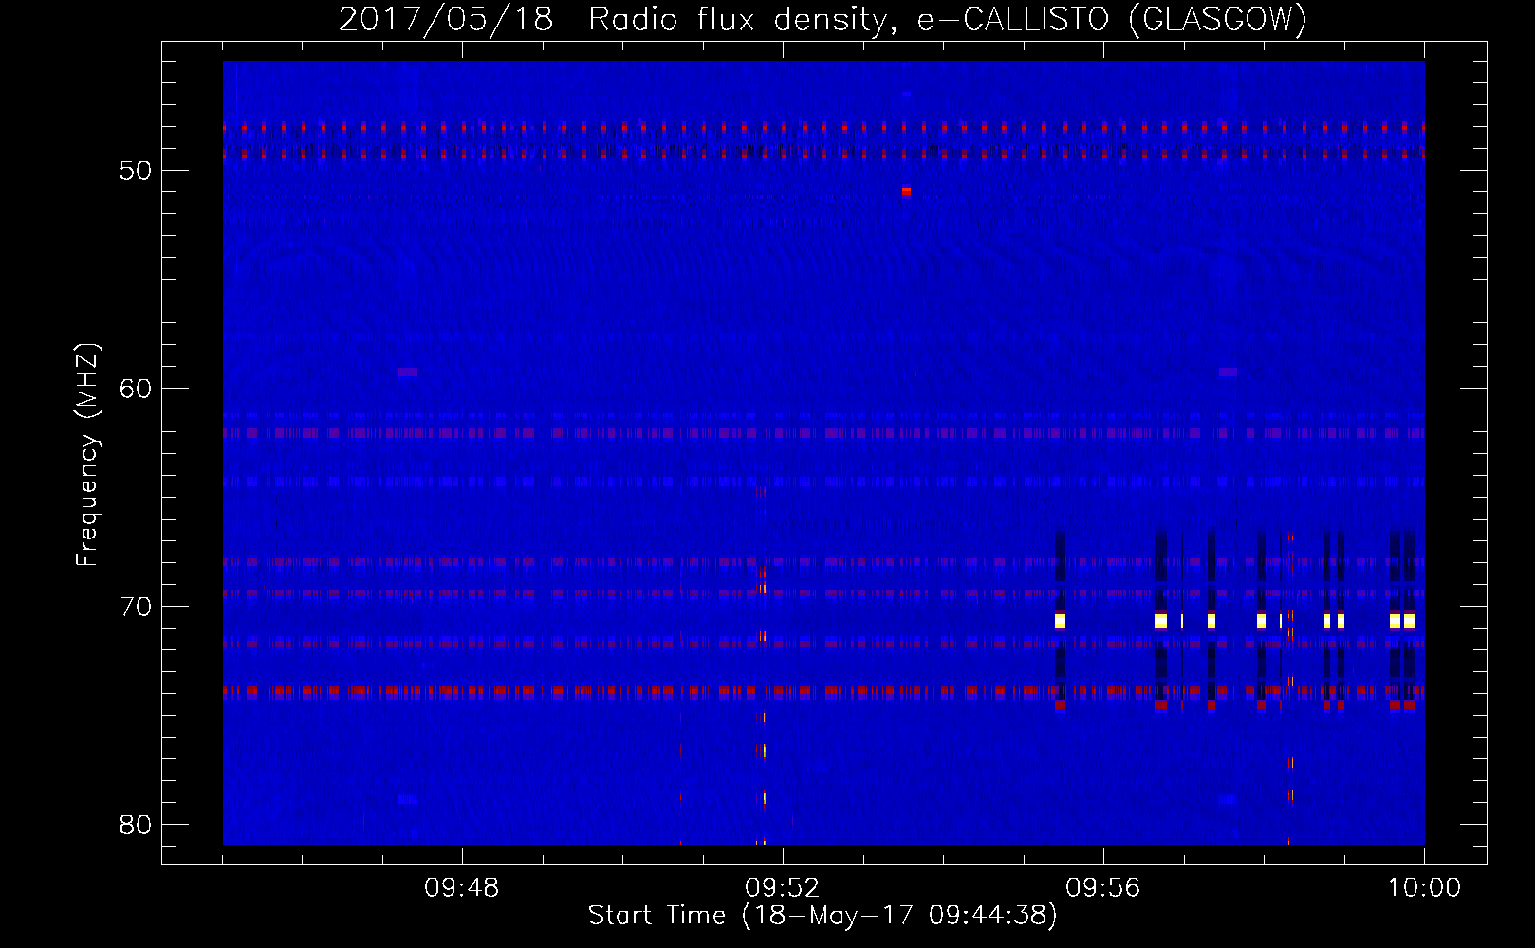Image resolution: width=1535 pixels, height=948 pixels.
Task: Click the 09:52 time tick label
Action: tap(783, 888)
